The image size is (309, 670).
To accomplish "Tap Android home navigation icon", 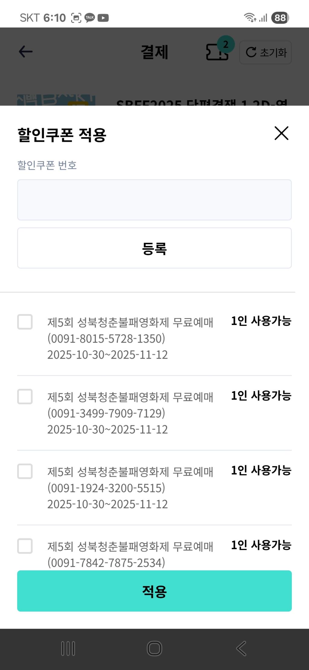I will pyautogui.click(x=154, y=648).
